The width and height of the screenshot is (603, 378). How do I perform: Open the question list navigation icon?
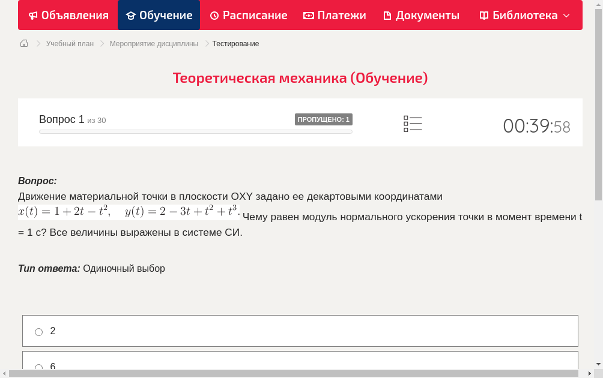[413, 124]
